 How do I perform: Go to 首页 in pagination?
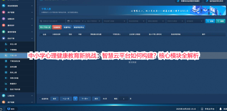(55, 99)
